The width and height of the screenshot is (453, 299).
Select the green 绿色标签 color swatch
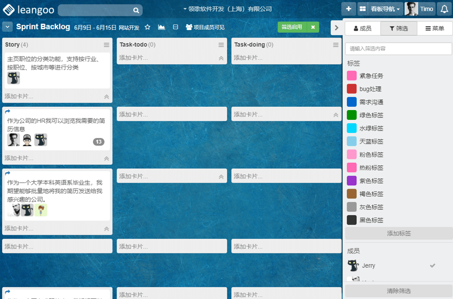coord(352,115)
